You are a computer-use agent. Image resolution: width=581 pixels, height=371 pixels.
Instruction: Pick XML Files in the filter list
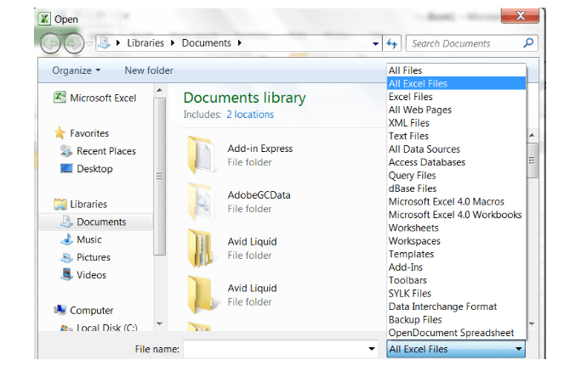pos(408,123)
